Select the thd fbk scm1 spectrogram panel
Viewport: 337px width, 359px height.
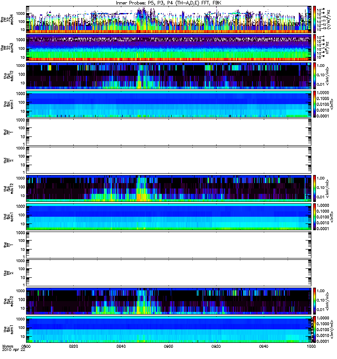(x=169, y=217)
